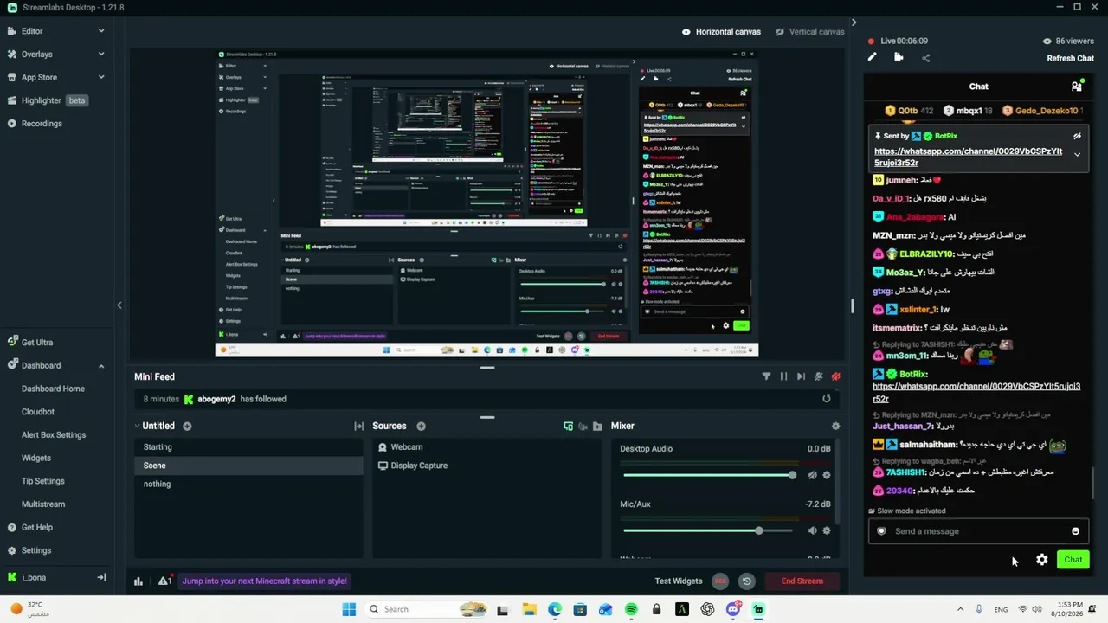The image size is (1108, 623).
Task: Open the chat settings gear
Action: 1042,560
